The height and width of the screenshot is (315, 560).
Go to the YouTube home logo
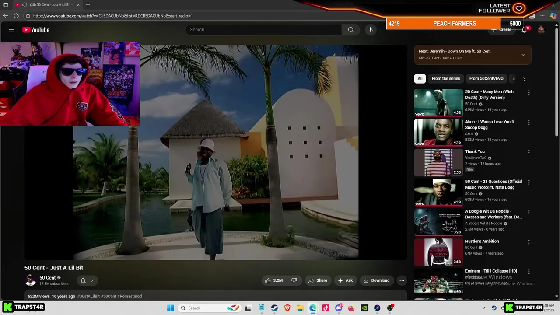[x=36, y=30]
